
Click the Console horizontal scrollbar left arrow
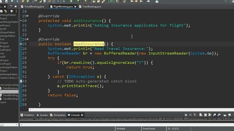[21, 124]
